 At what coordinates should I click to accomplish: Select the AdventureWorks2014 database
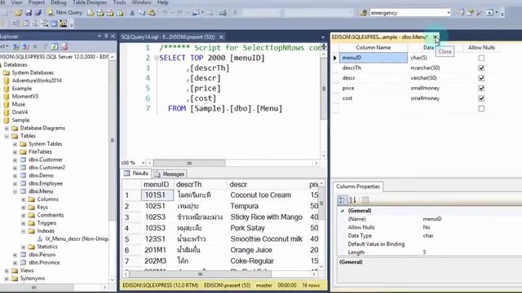click(x=37, y=81)
